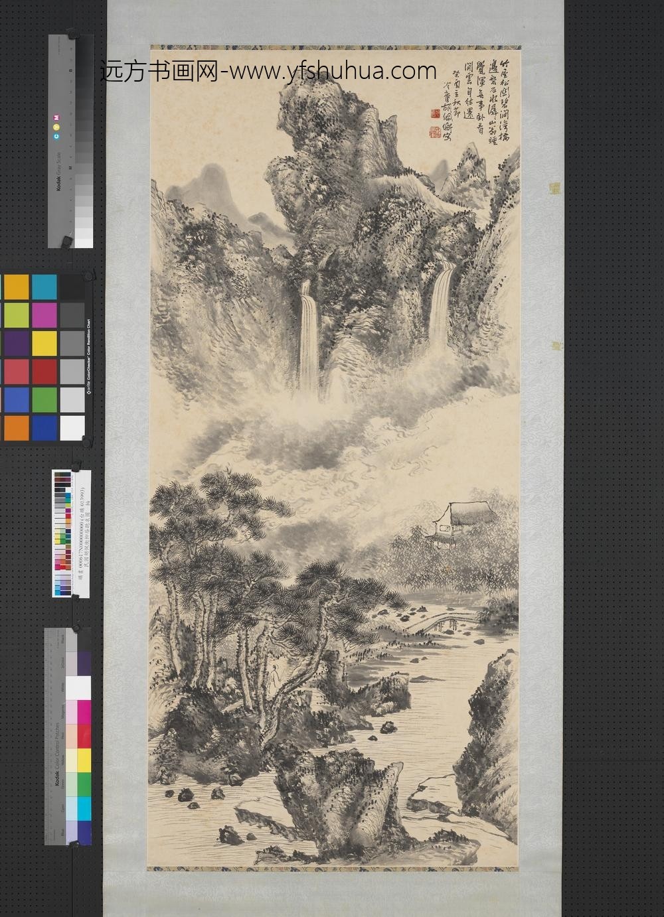Click the black patch on the ColorChecker
Viewport: 664px width, 917px height.
click(72, 287)
